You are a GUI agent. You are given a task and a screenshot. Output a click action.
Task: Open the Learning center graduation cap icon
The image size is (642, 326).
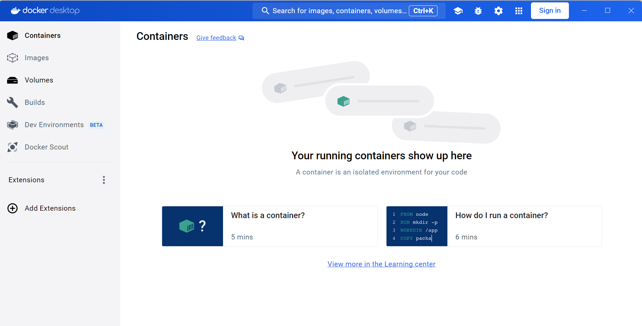(x=458, y=11)
